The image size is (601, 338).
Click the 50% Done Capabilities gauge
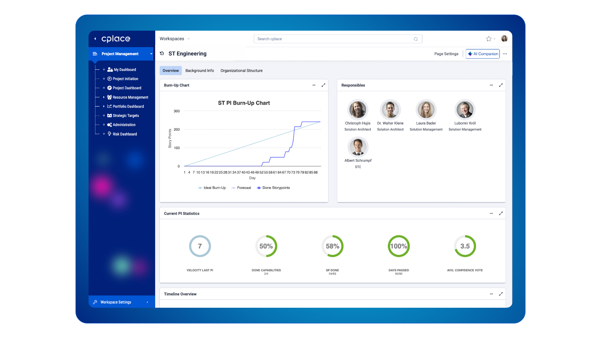(x=266, y=246)
